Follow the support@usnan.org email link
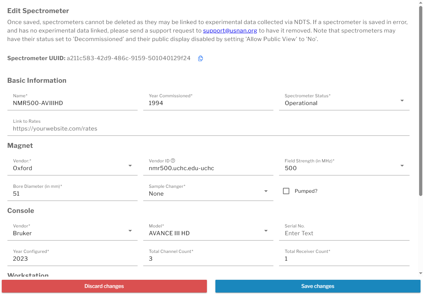This screenshot has height=295, width=423. click(x=230, y=30)
